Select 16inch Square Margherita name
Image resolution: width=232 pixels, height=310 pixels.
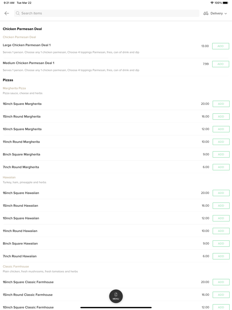tap(22, 104)
